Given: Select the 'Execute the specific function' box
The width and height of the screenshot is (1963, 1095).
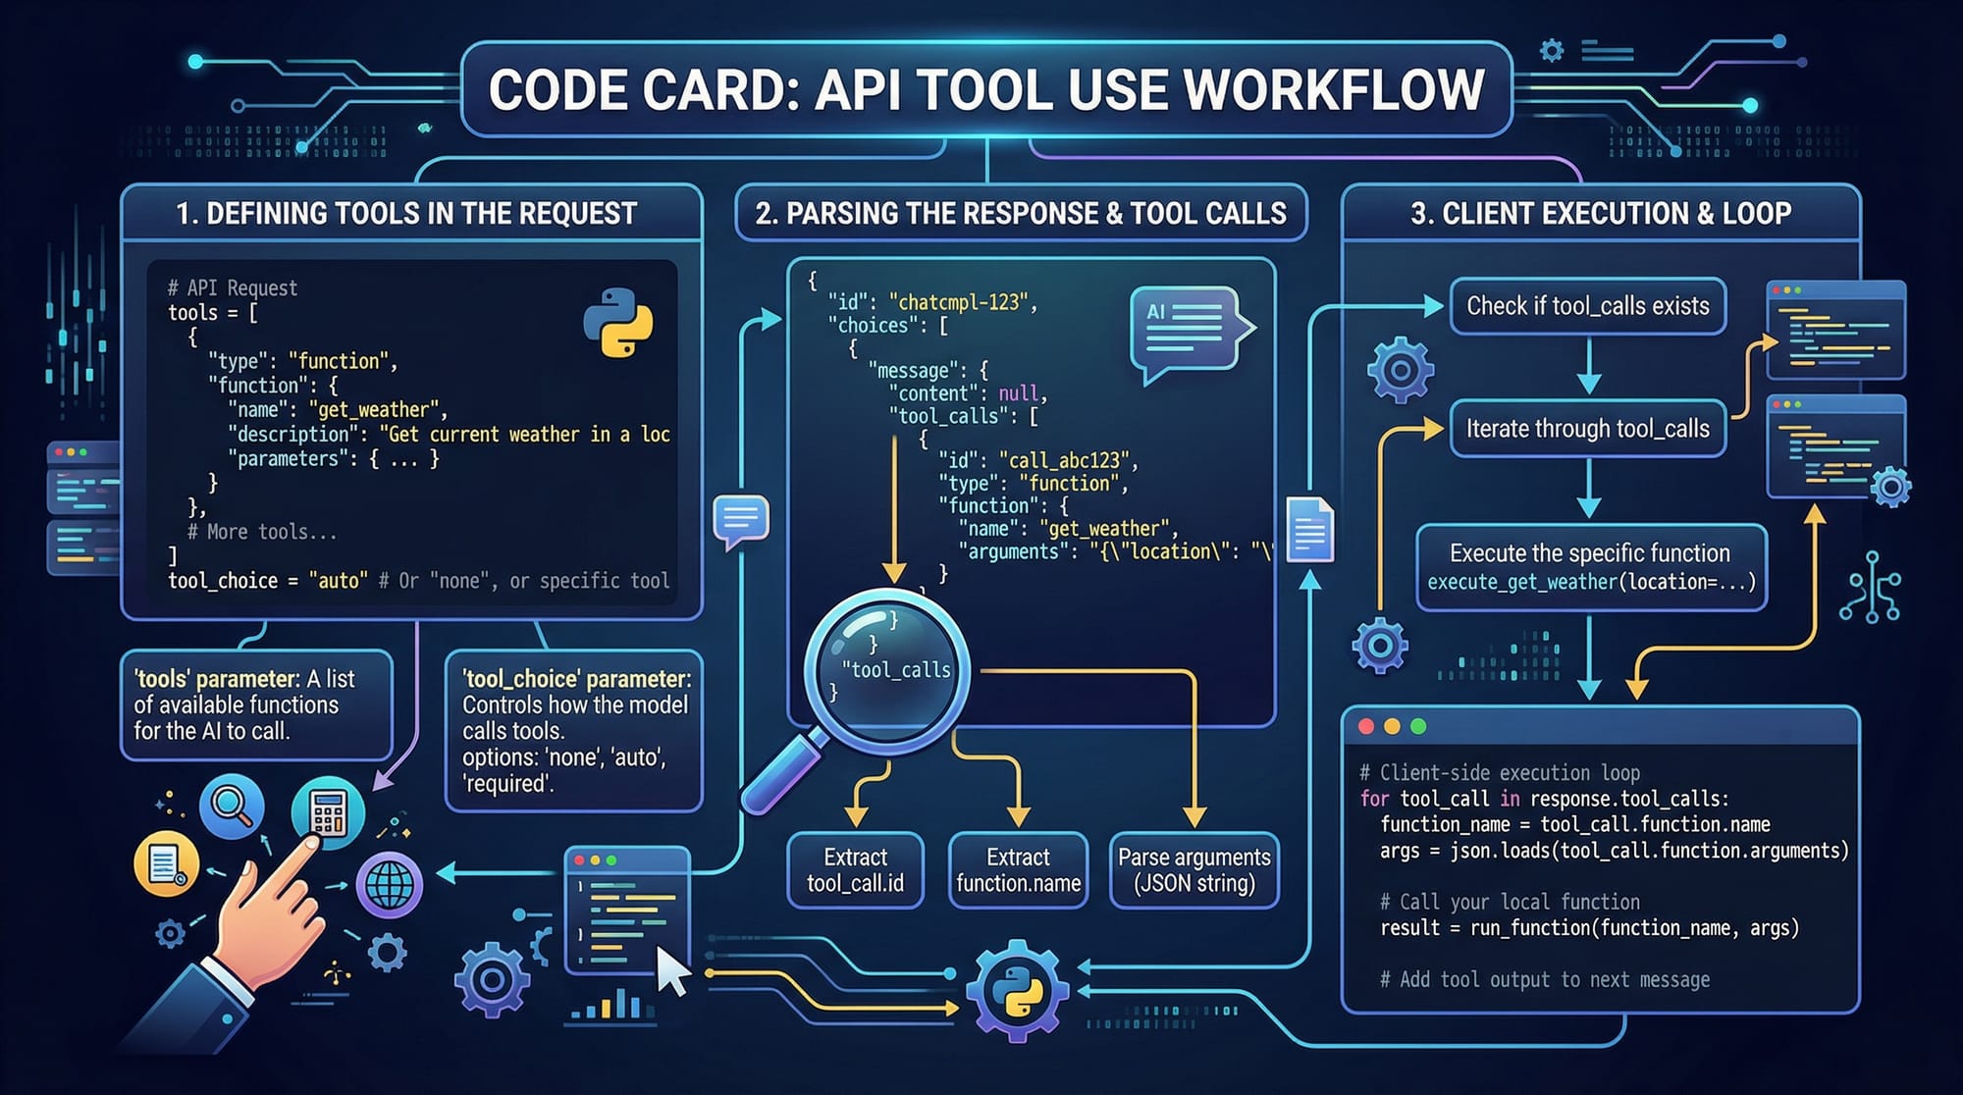Looking at the screenshot, I should (x=1590, y=567).
